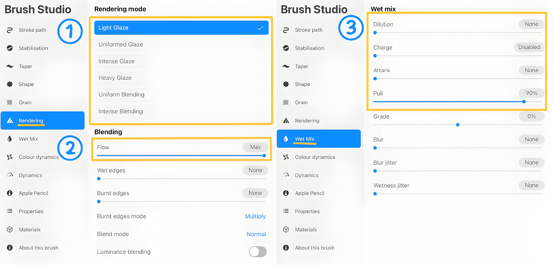This screenshot has width=553, height=265.
Task: Open the Grain hatch icon in left panel
Action: (10, 103)
